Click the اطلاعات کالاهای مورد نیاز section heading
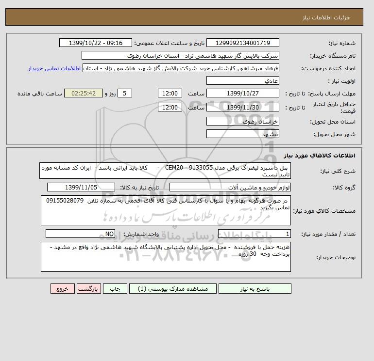Screen dimensions: 374x361 pos(320,156)
